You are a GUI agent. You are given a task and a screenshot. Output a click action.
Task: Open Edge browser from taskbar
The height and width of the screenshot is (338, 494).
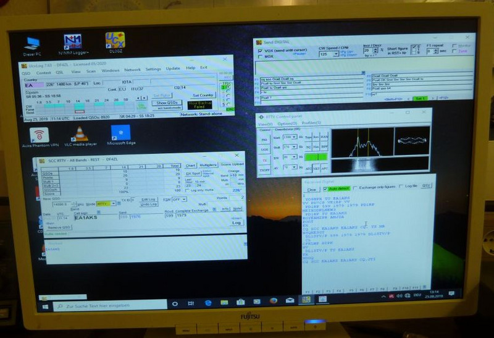[208, 303]
